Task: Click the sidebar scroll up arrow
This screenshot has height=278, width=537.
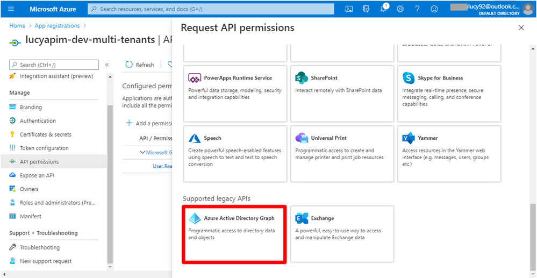Action: click(x=110, y=76)
